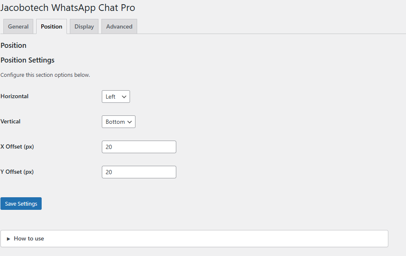
Task: Click the Save Settings button
Action: point(21,204)
